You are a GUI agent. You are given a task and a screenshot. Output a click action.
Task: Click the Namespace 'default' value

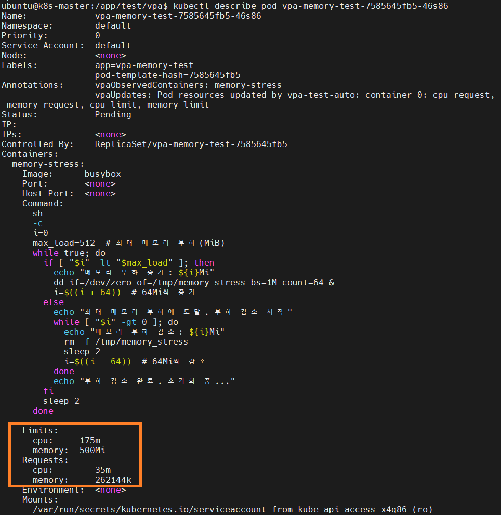pos(113,25)
